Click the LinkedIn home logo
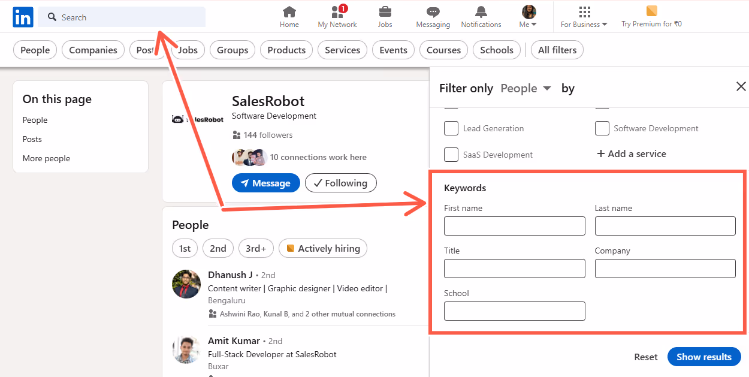Screen dimensions: 749x377 pyautogui.click(x=22, y=17)
